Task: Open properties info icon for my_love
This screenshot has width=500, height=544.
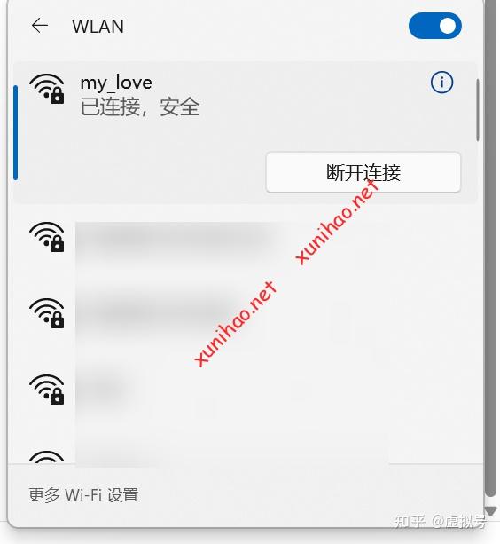Action: 441,83
